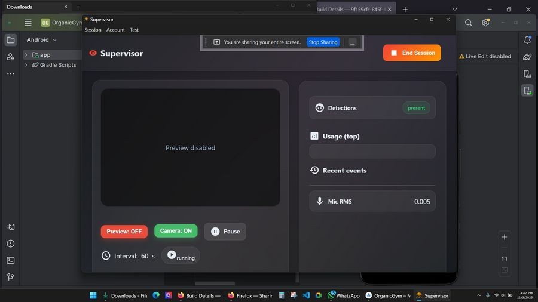
Task: Click the Usage (top) empty field
Action: click(372, 152)
